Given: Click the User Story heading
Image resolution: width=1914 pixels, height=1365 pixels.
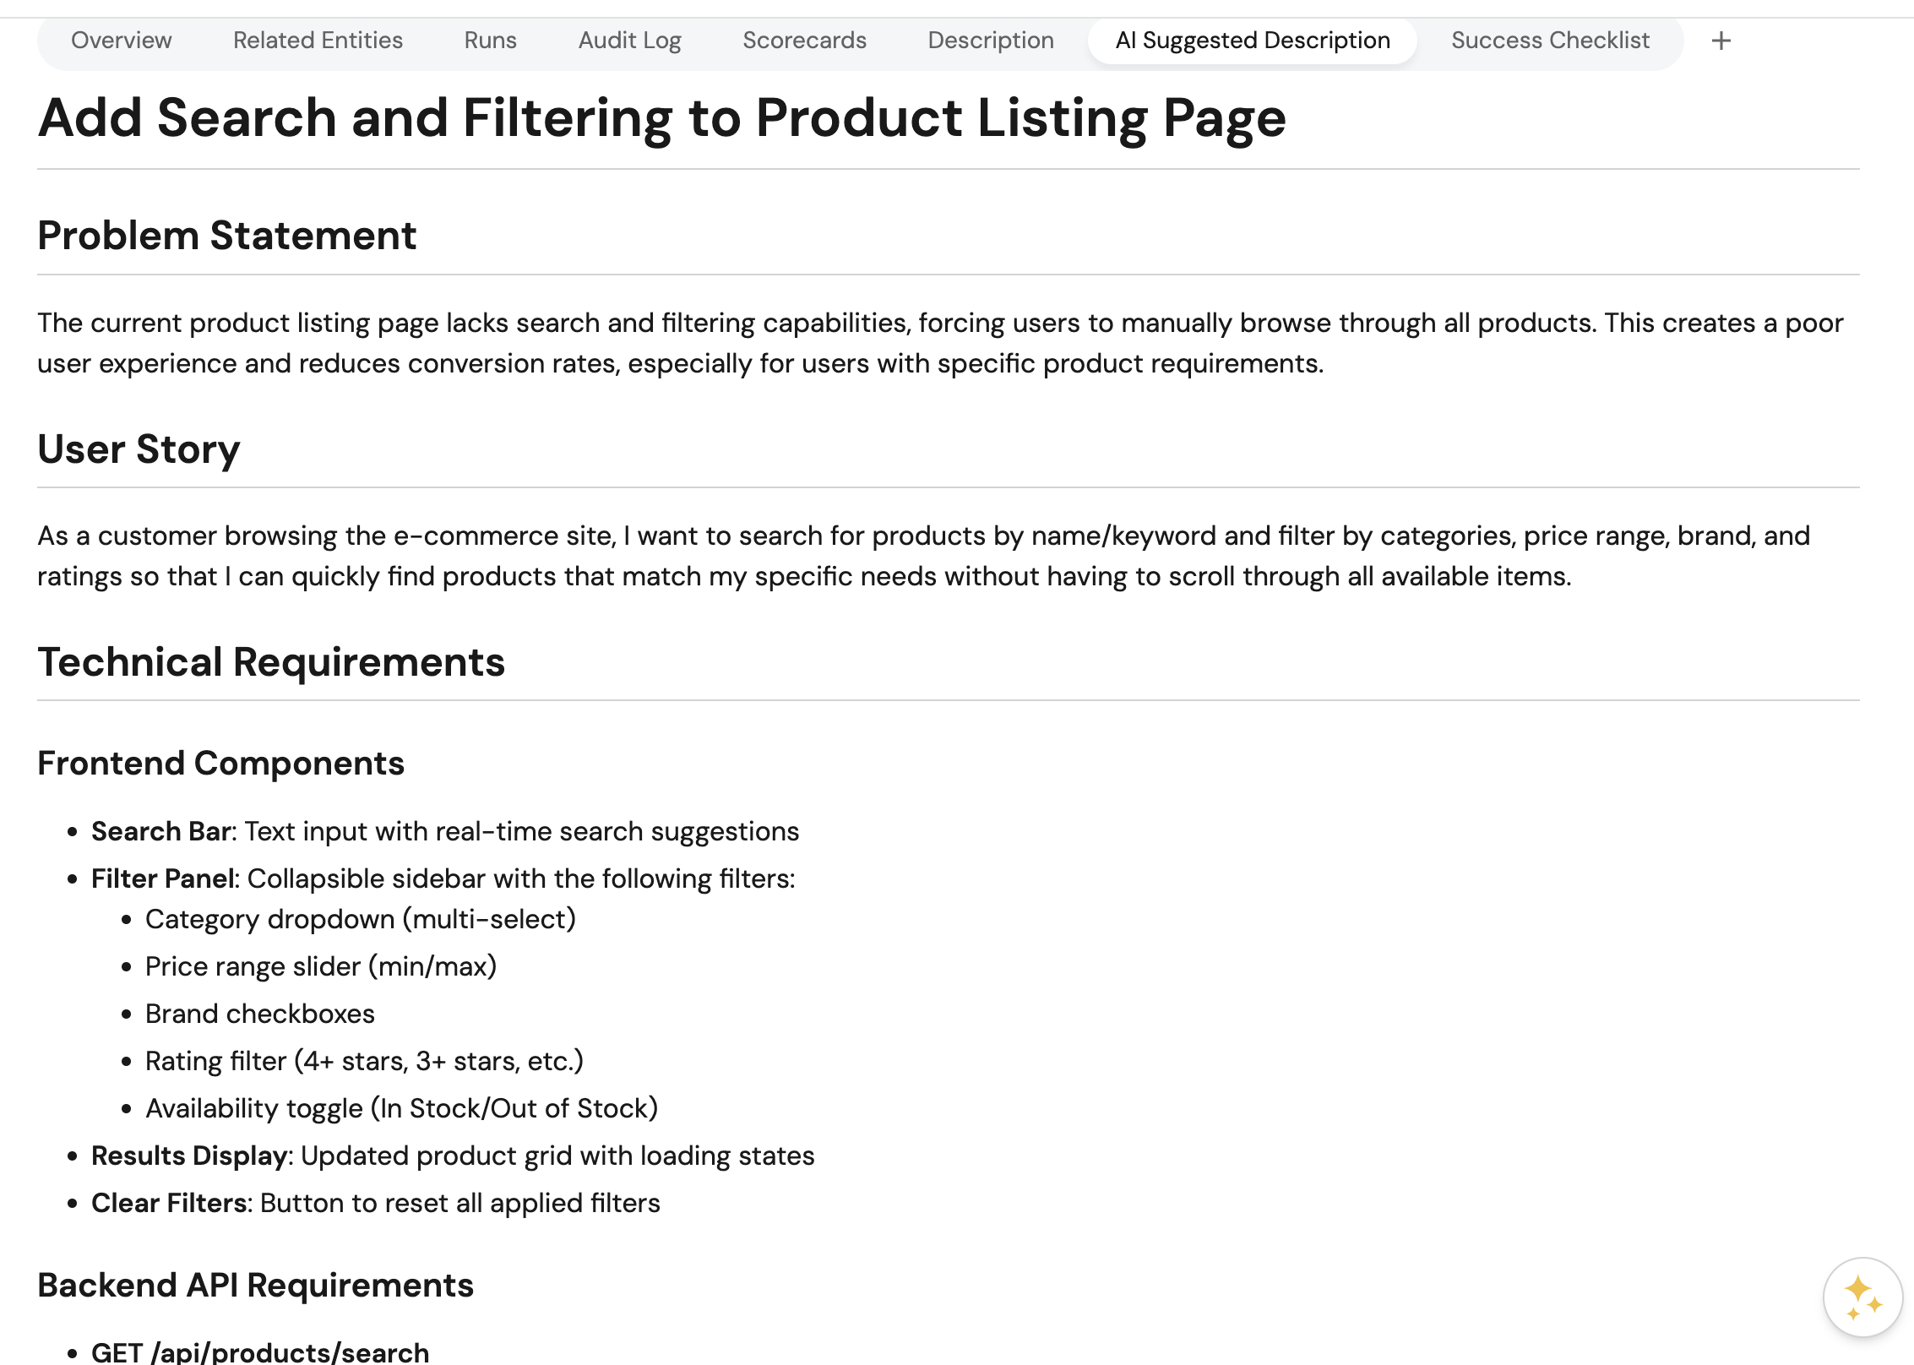Looking at the screenshot, I should click(x=139, y=449).
